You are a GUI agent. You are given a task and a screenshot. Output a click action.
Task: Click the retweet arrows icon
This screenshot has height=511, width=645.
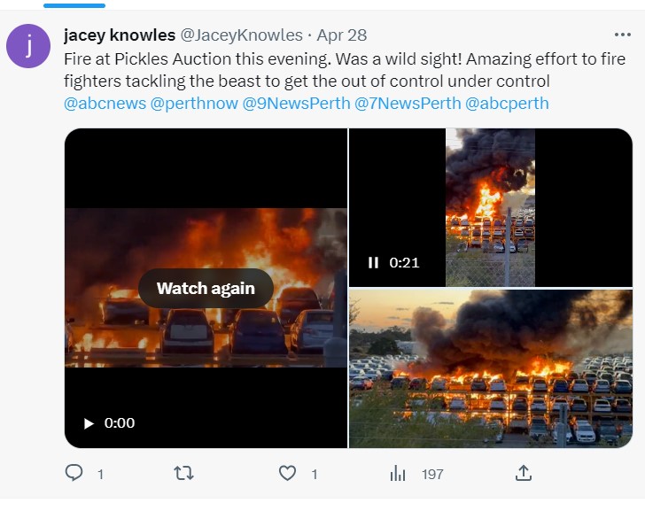[x=183, y=474]
